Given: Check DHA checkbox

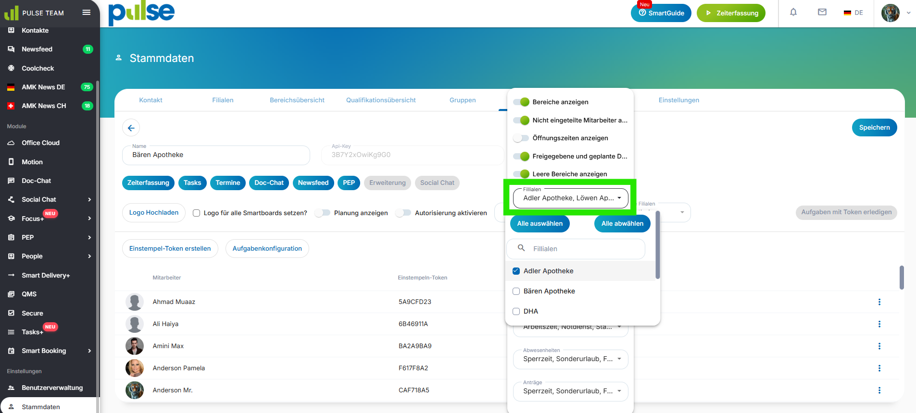Looking at the screenshot, I should (x=516, y=311).
